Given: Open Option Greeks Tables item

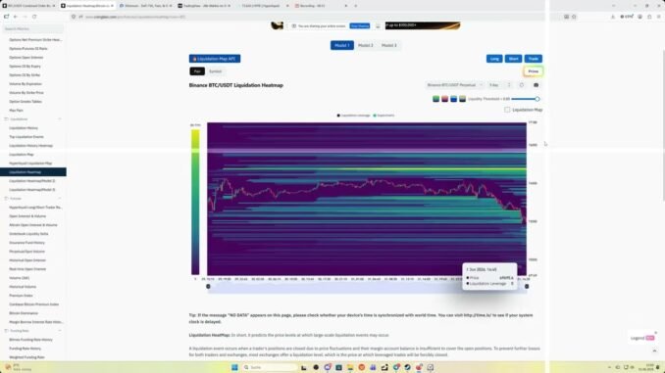Looking at the screenshot, I should coord(26,102).
